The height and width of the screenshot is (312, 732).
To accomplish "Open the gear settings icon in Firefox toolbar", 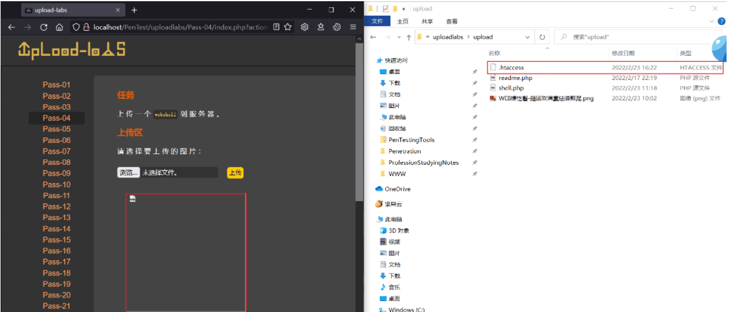I will pyautogui.click(x=305, y=27).
